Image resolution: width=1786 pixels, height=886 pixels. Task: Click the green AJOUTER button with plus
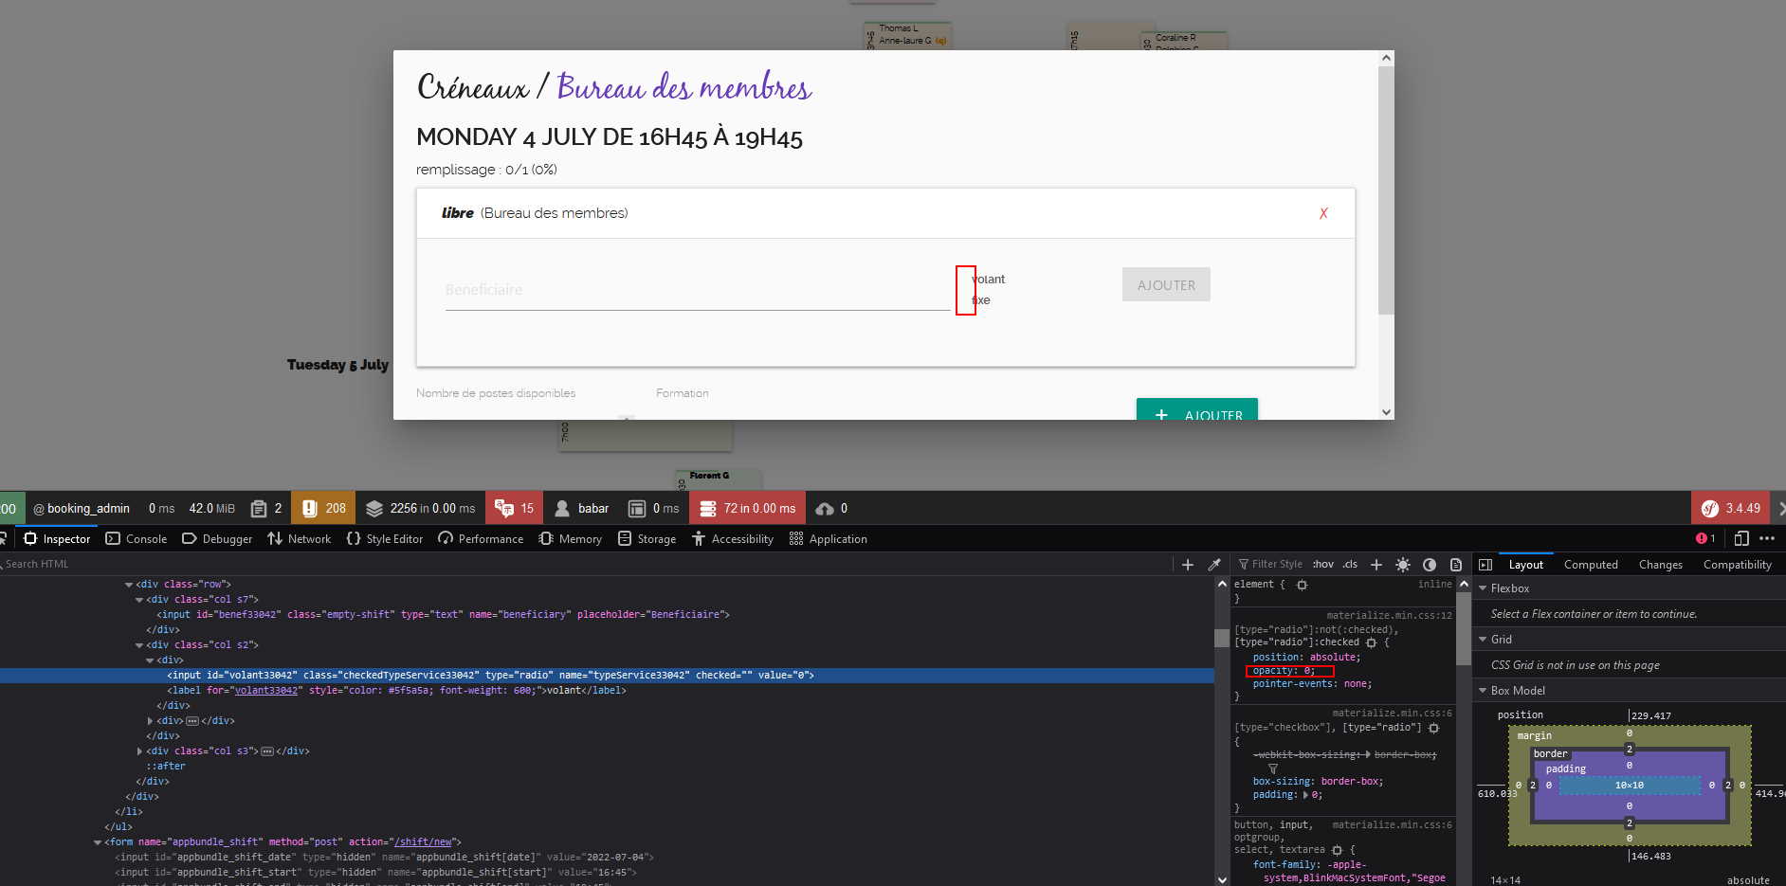[1197, 409]
